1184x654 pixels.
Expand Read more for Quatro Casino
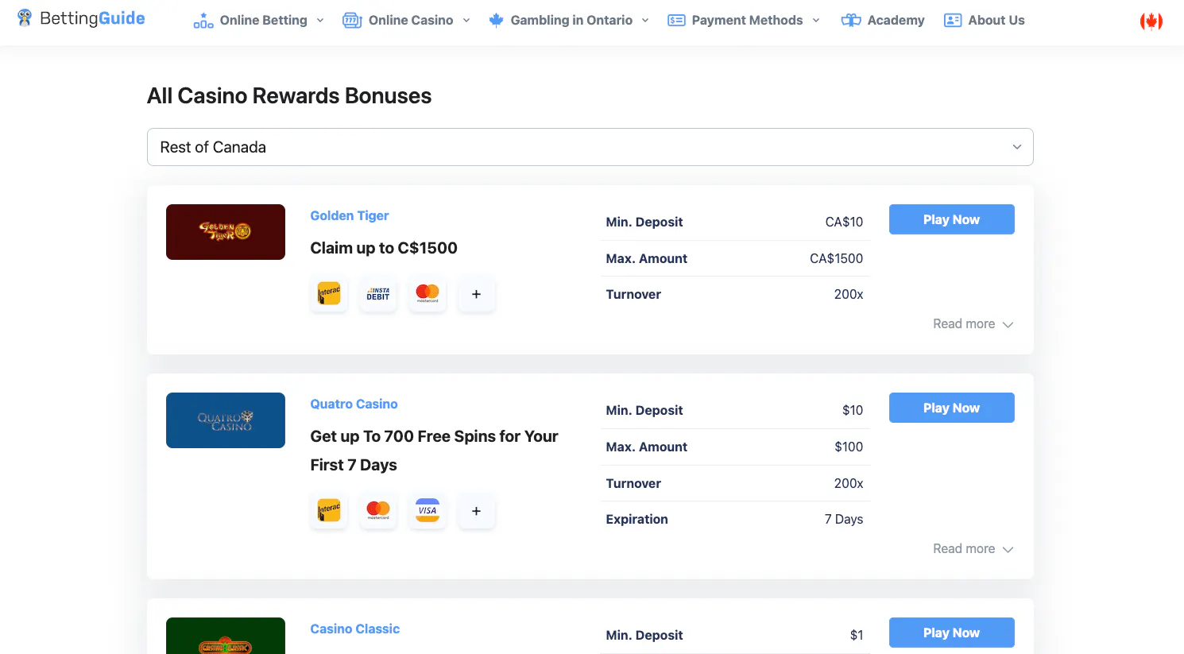(973, 549)
